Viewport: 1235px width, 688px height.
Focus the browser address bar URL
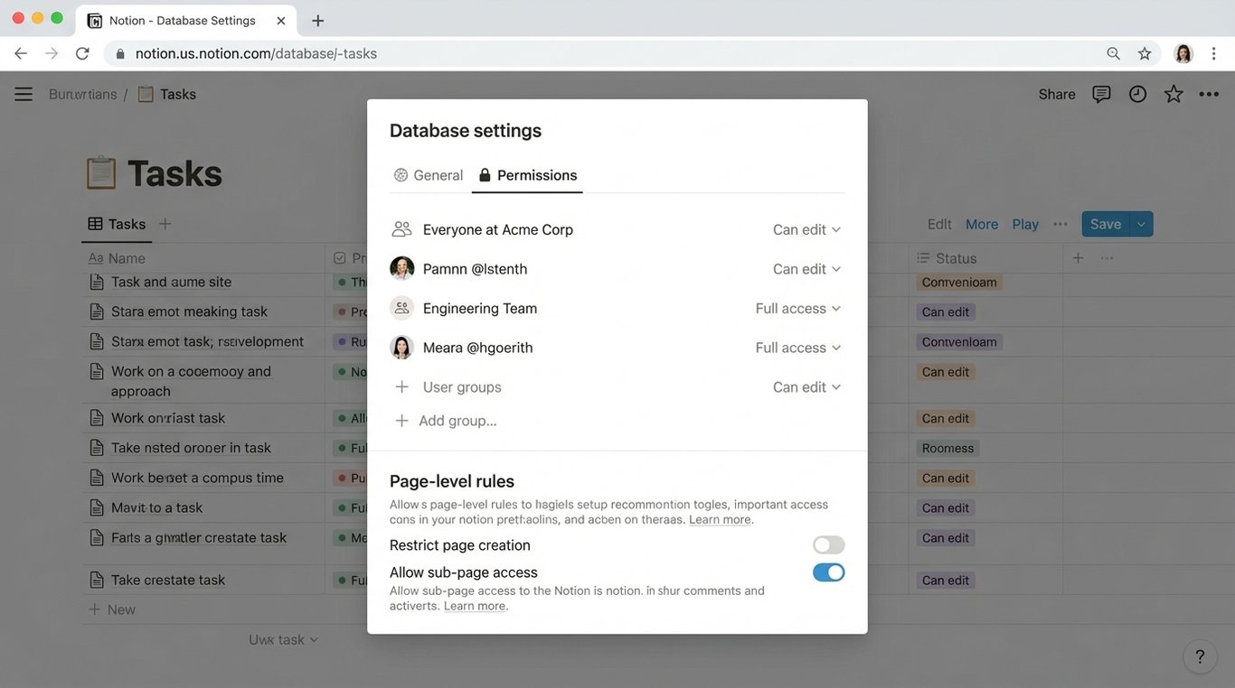click(x=256, y=53)
